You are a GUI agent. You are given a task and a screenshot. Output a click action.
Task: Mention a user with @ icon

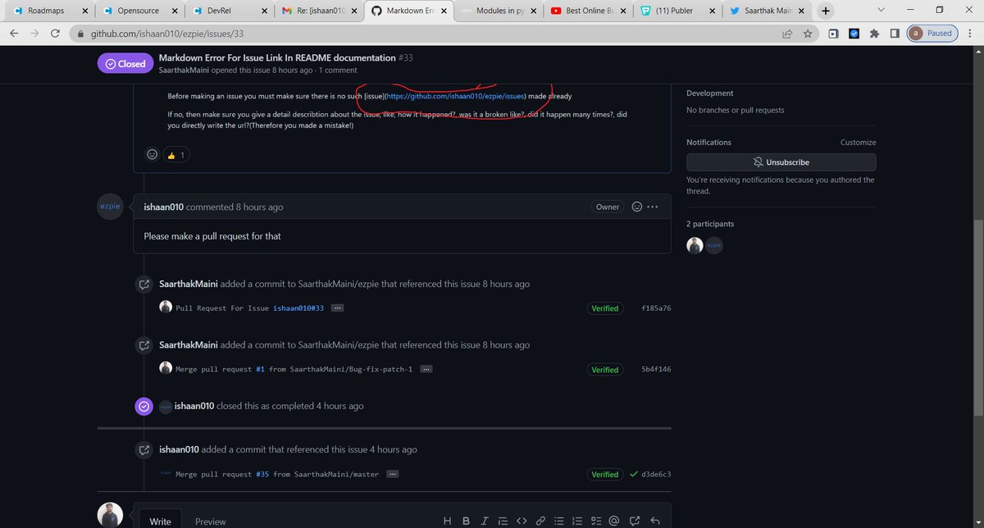(614, 521)
